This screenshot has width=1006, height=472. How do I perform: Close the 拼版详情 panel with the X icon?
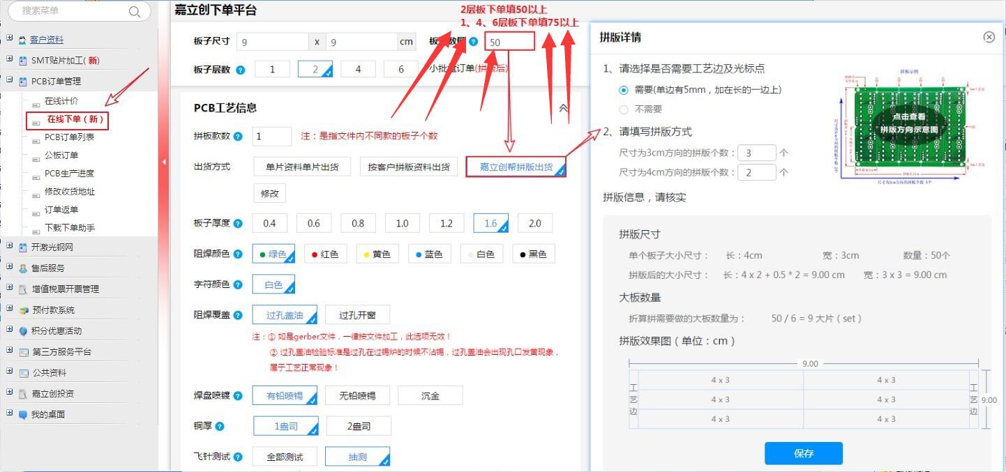point(989,37)
